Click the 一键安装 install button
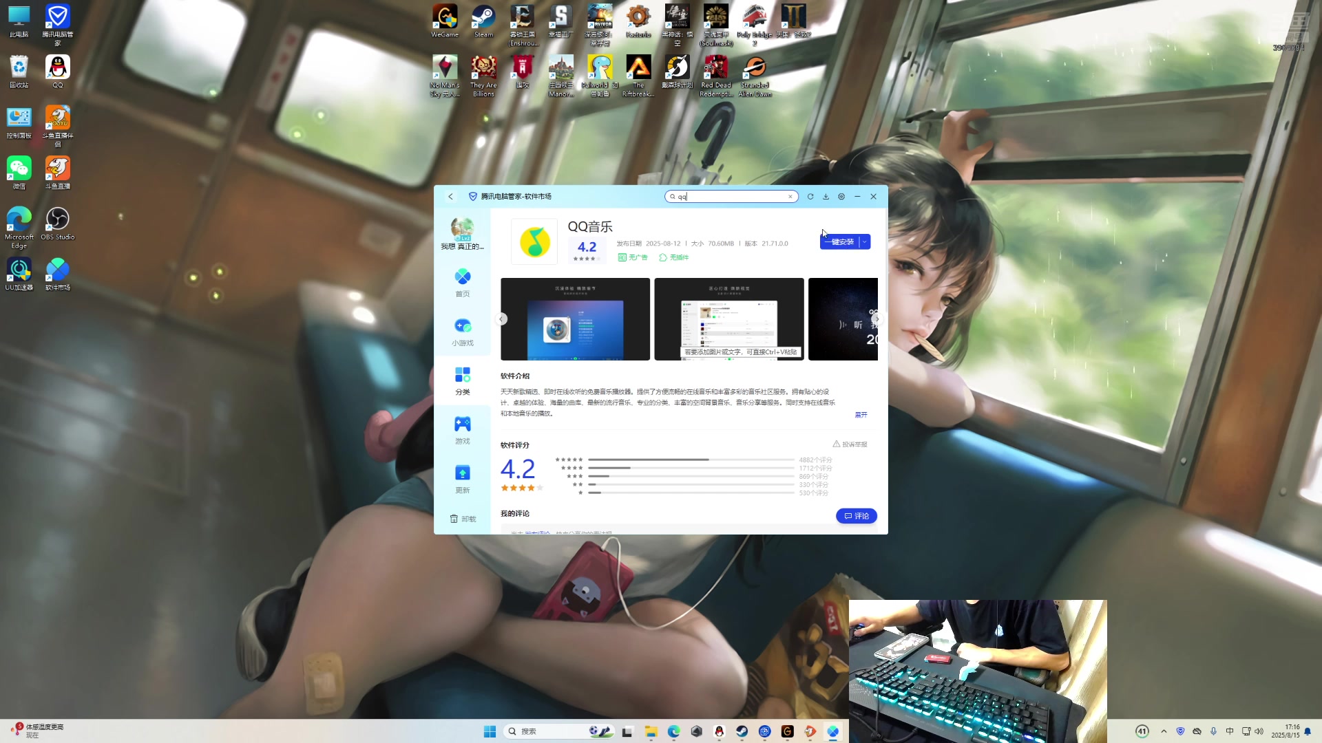Image resolution: width=1322 pixels, height=743 pixels. tap(839, 242)
